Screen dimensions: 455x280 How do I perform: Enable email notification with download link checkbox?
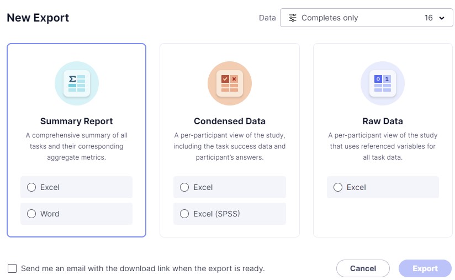[12, 268]
